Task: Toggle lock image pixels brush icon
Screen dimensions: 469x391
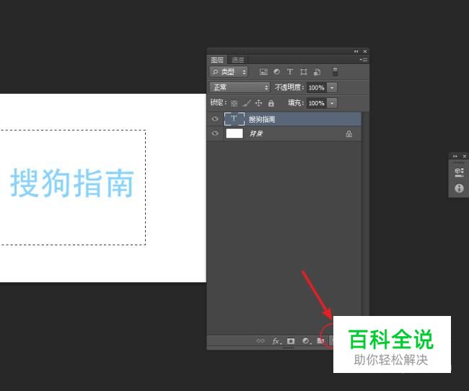Action: coord(247,103)
